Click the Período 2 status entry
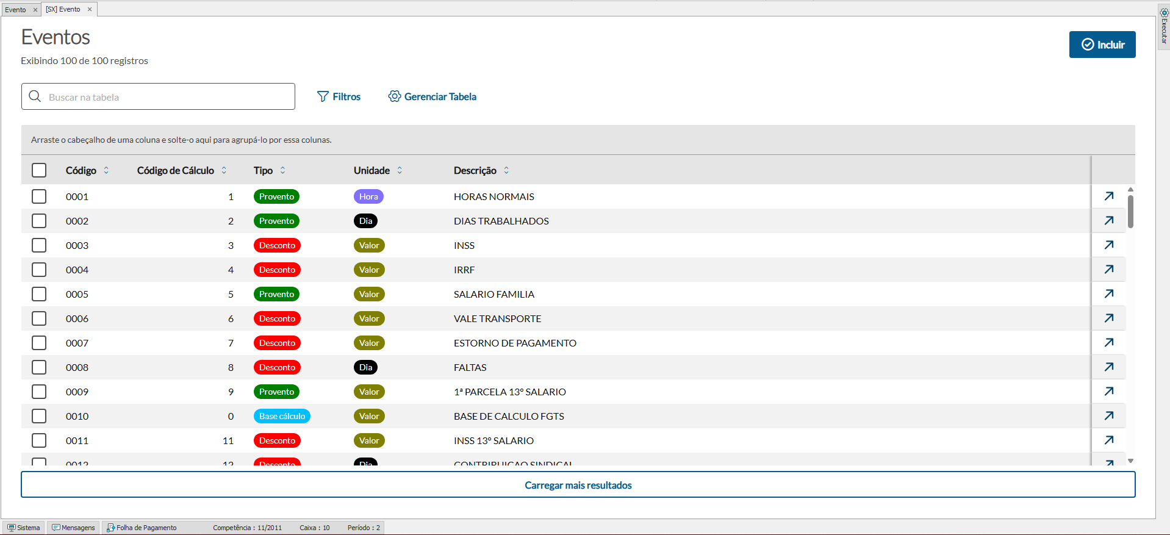The height and width of the screenshot is (535, 1170). pyautogui.click(x=364, y=528)
